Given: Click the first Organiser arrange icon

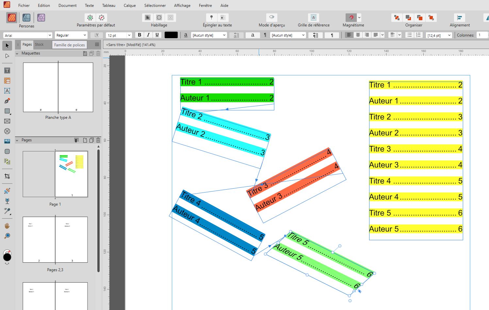Looking at the screenshot, I should pyautogui.click(x=397, y=18).
